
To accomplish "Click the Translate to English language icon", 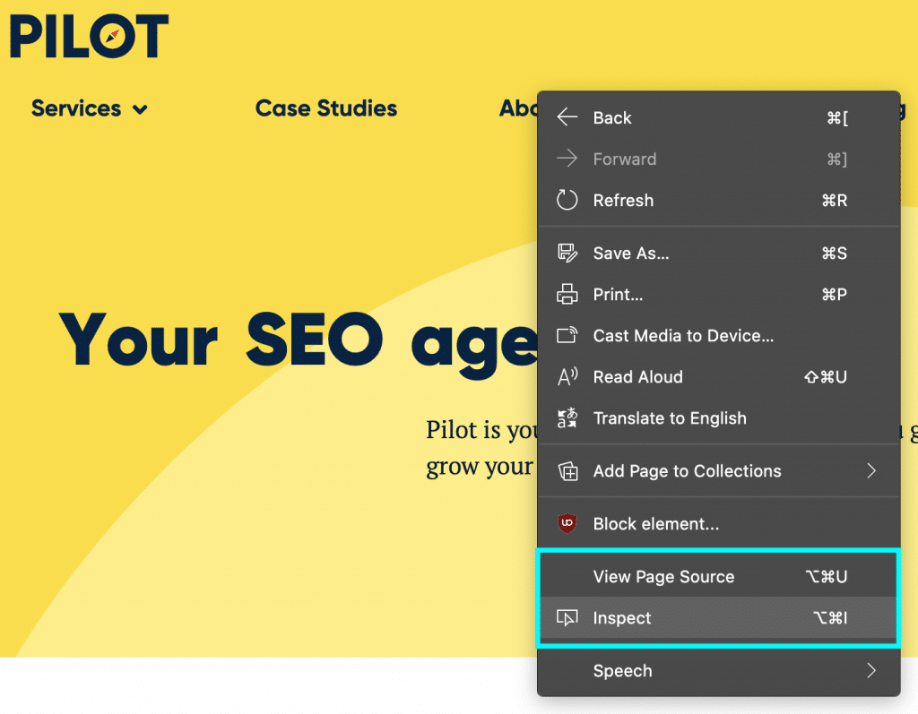I will (x=567, y=417).
